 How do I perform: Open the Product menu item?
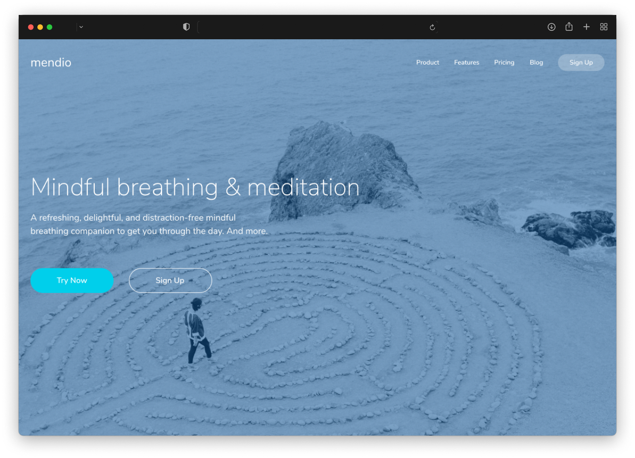[x=428, y=63]
